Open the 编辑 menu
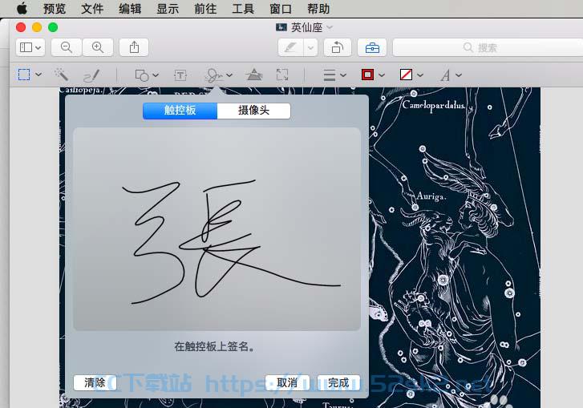The width and height of the screenshot is (583, 408). click(130, 9)
